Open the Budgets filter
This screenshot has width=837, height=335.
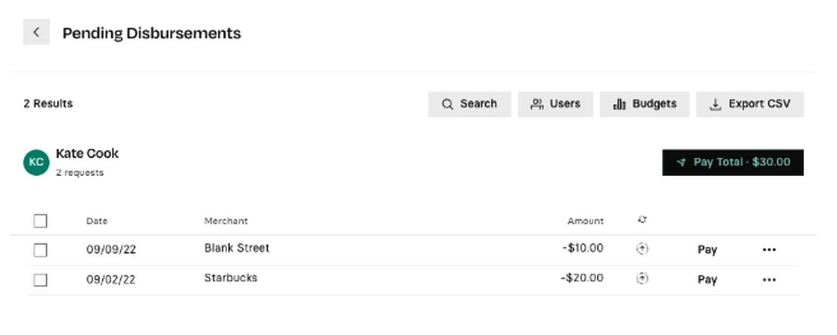coord(644,104)
